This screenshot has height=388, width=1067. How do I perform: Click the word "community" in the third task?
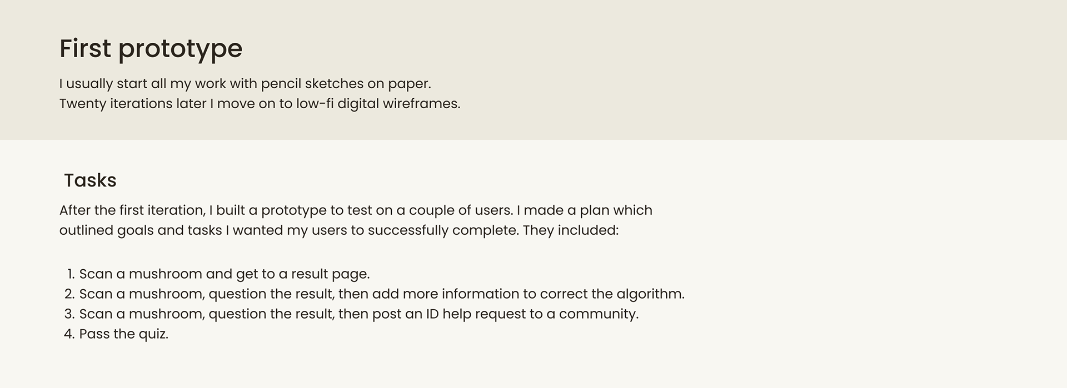click(597, 314)
